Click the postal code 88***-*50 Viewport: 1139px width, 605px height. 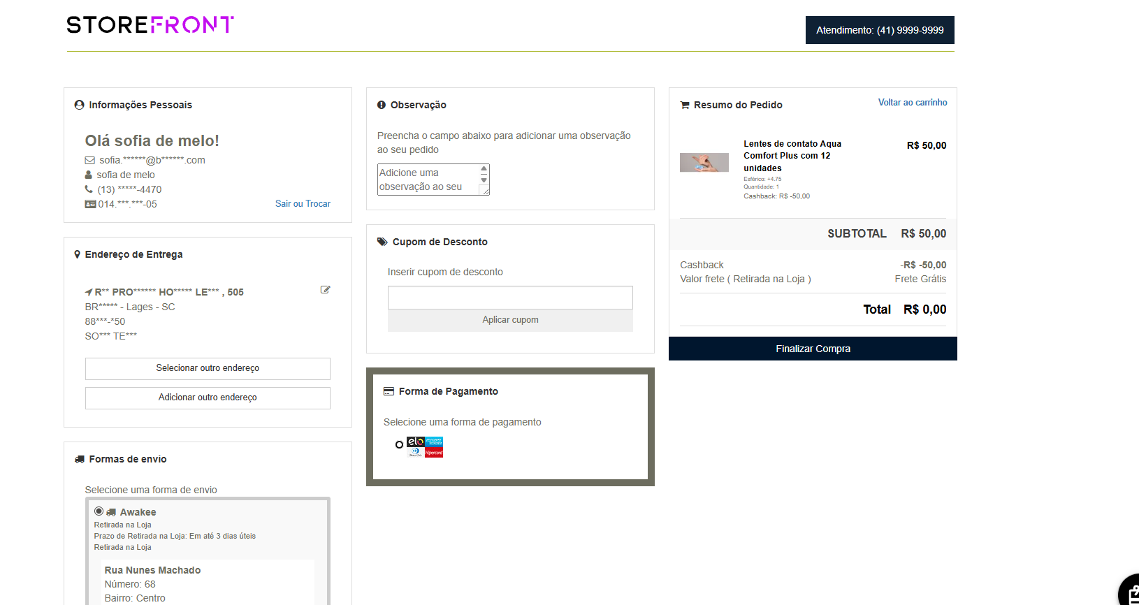pyautogui.click(x=106, y=321)
